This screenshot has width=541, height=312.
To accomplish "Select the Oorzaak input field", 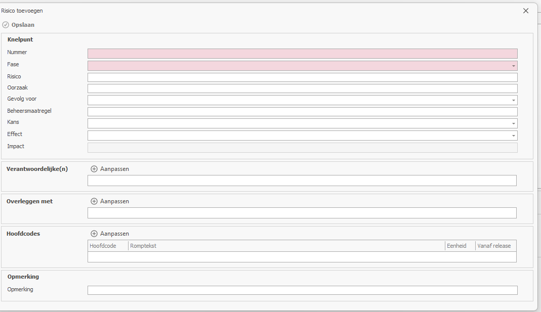I will [x=302, y=88].
